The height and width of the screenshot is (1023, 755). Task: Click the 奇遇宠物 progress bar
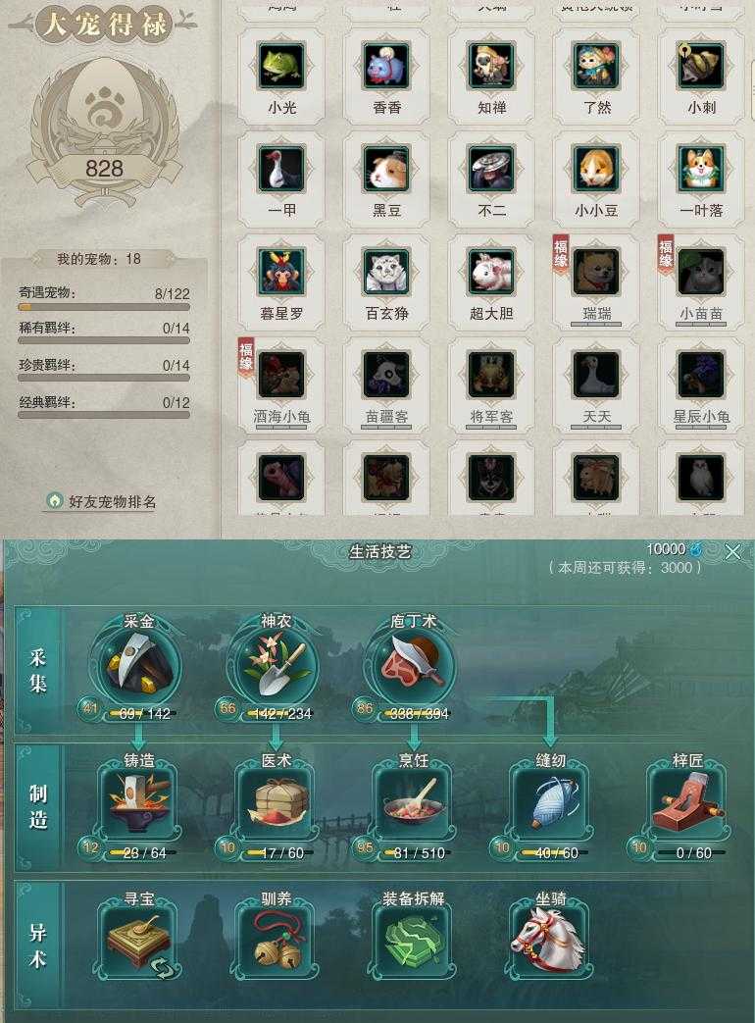click(x=104, y=307)
